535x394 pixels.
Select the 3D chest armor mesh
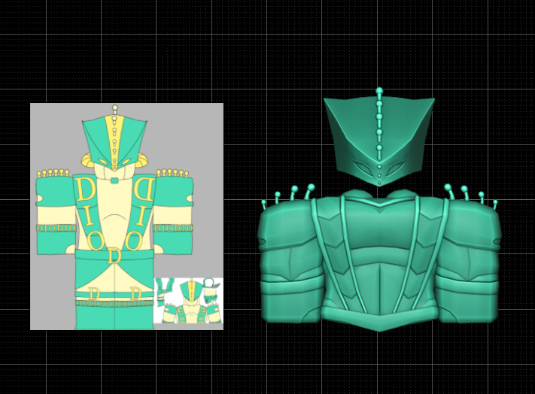click(379, 261)
